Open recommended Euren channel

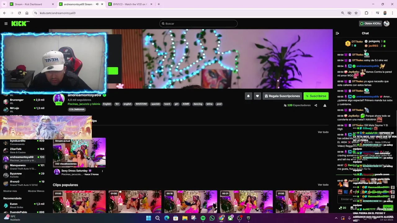[24, 205]
